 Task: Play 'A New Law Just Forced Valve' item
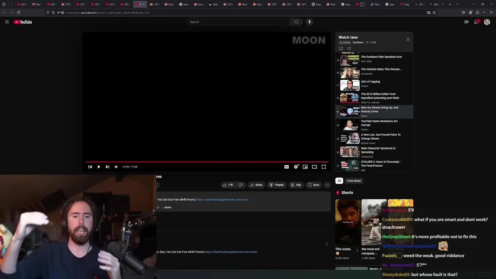click(374, 139)
